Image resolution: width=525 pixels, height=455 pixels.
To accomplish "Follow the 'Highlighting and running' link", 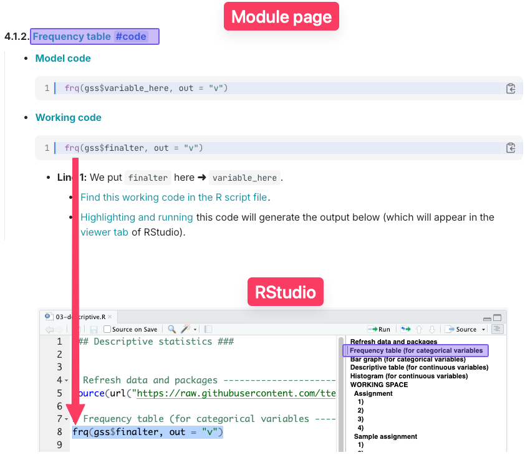I will click(137, 218).
